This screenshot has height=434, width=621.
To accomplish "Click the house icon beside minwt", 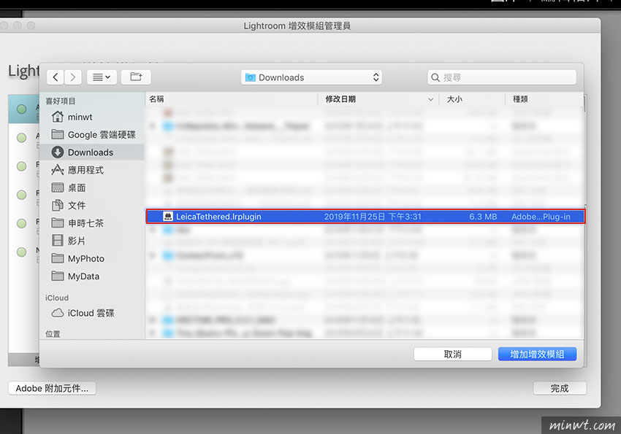I will 58,117.
